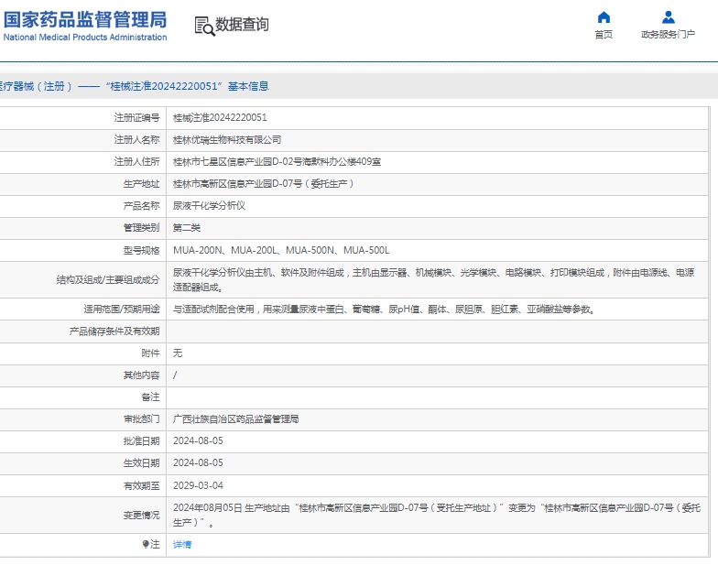Image resolution: width=718 pixels, height=565 pixels.
Task: Click the 其他内容 row label
Action: click(x=141, y=375)
